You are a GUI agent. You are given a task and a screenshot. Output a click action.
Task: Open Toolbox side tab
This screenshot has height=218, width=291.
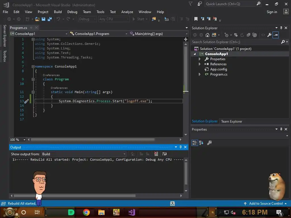5,56
